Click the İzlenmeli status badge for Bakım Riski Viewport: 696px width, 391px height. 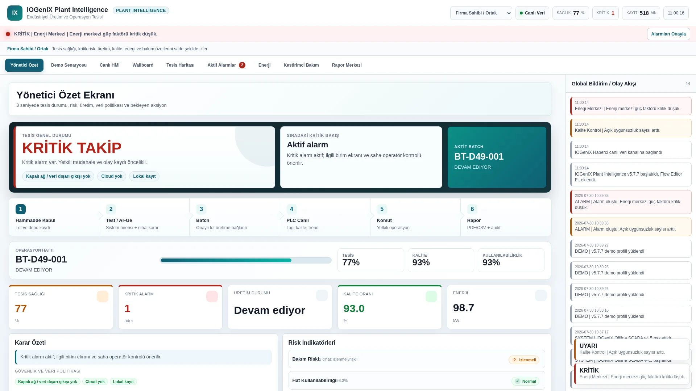click(x=524, y=360)
